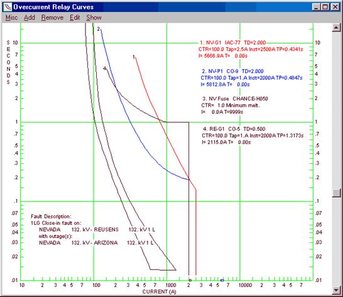
Task: Open the Misc menu
Action: click(x=11, y=18)
